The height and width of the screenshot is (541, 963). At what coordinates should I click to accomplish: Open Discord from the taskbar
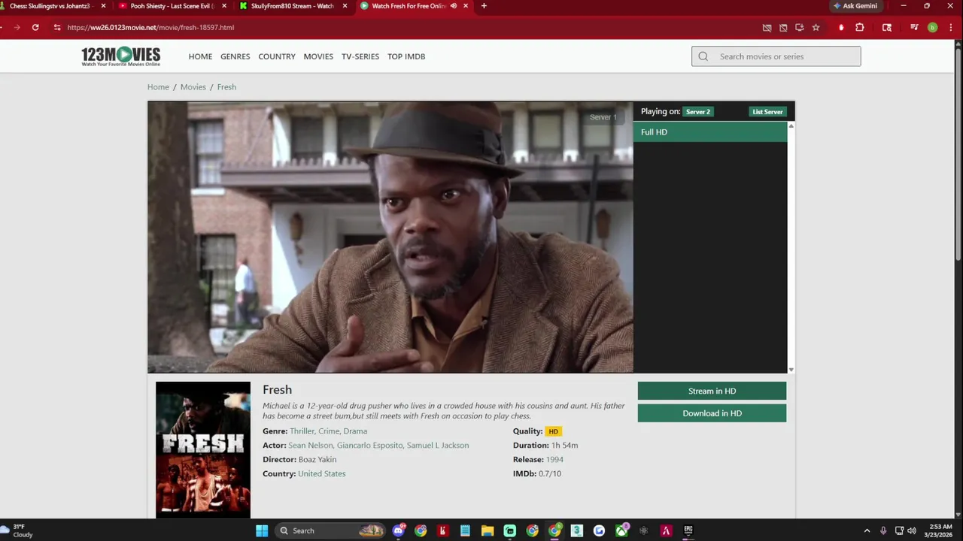click(x=399, y=530)
